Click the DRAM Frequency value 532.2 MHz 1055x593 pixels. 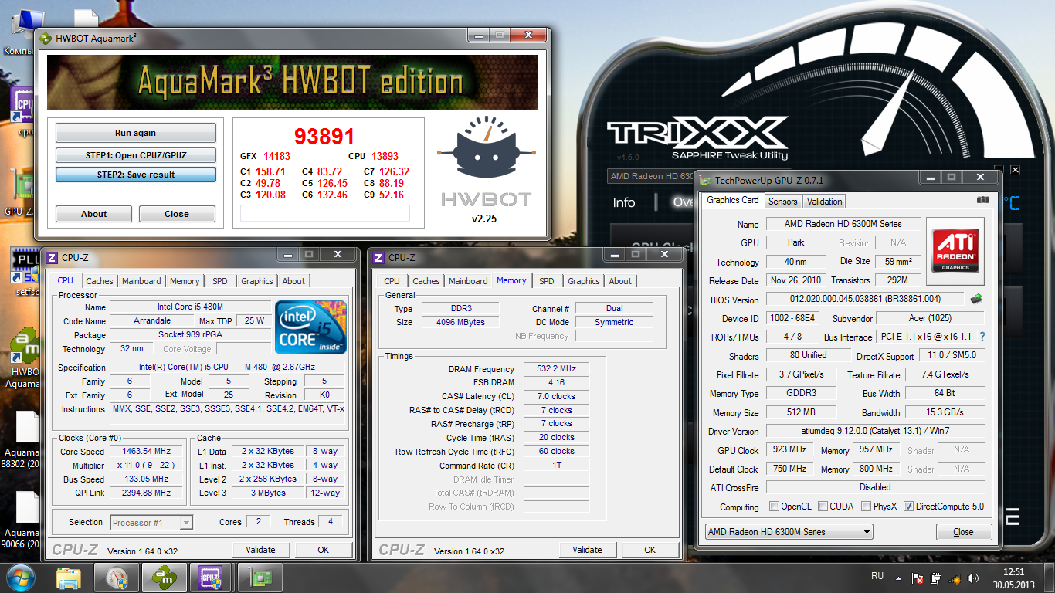[556, 369]
